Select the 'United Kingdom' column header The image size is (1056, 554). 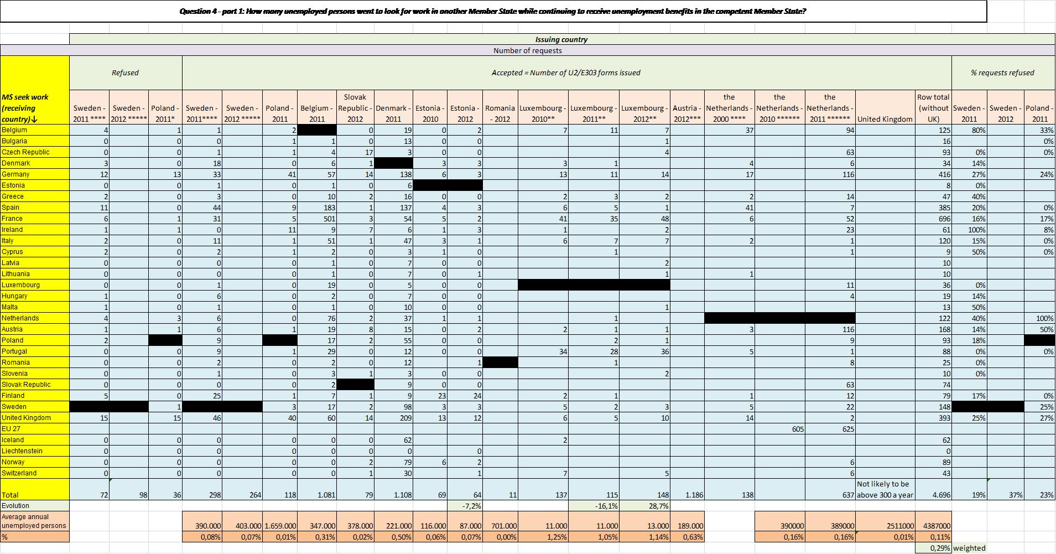point(885,119)
